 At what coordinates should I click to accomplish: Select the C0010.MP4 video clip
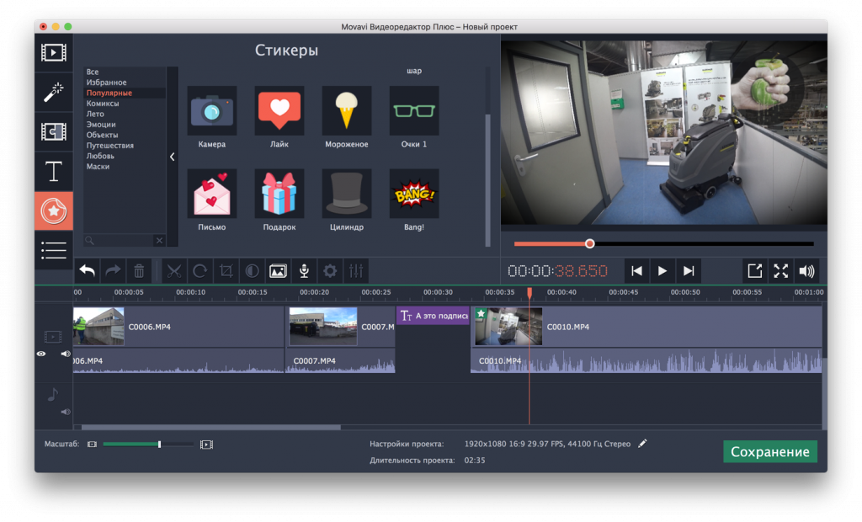point(646,327)
